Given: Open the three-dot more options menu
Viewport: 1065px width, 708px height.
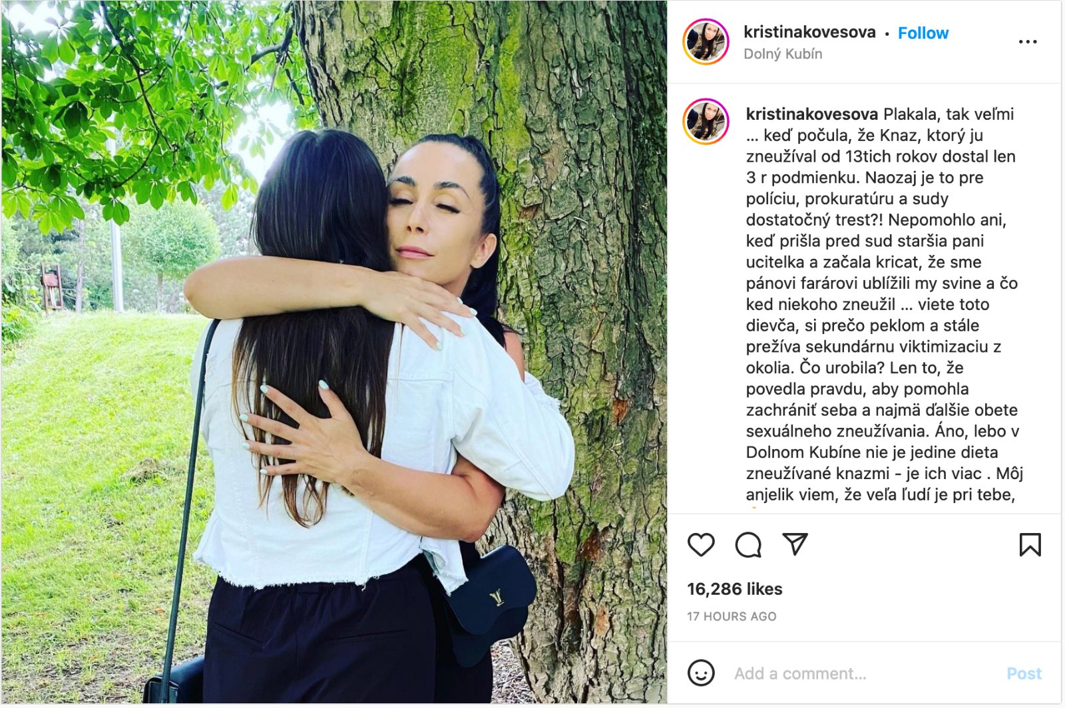Looking at the screenshot, I should click(1028, 42).
